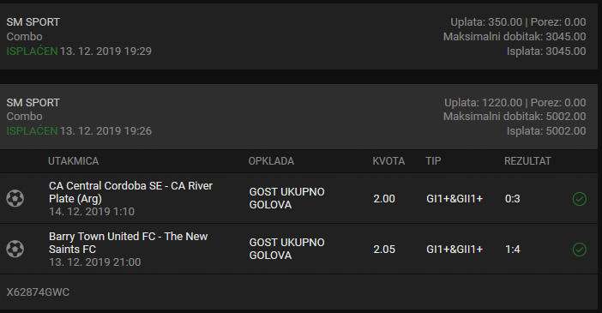
Task: Click Isplata: 5002.00 amount
Action: pyautogui.click(x=546, y=131)
